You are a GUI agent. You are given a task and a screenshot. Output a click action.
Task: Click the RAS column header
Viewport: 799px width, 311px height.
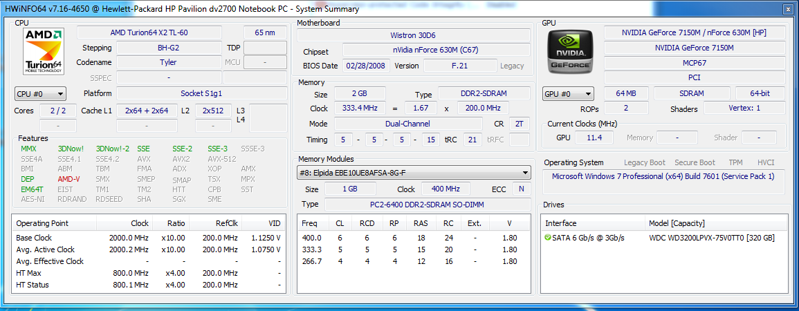(x=421, y=223)
